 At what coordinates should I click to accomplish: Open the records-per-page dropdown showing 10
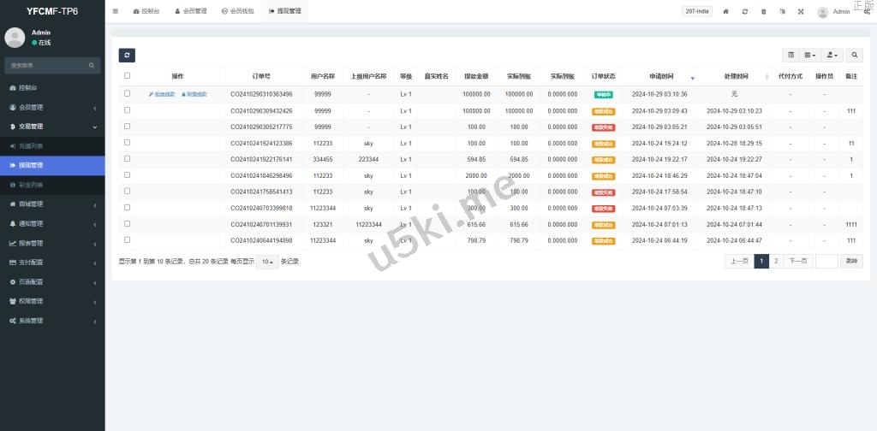click(266, 262)
